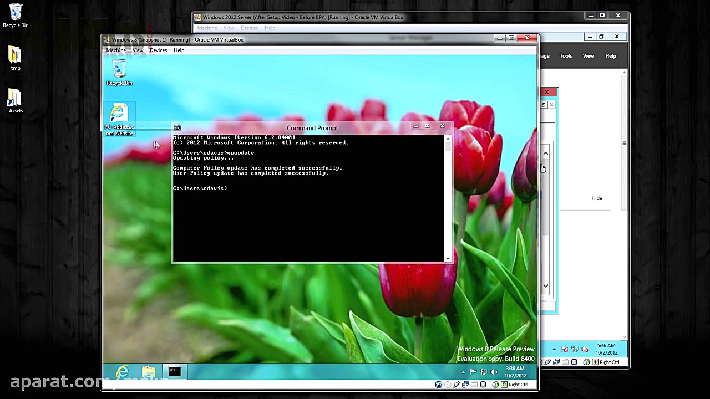Open Command Prompt pinned on the taskbar
The image size is (710, 399).
174,371
